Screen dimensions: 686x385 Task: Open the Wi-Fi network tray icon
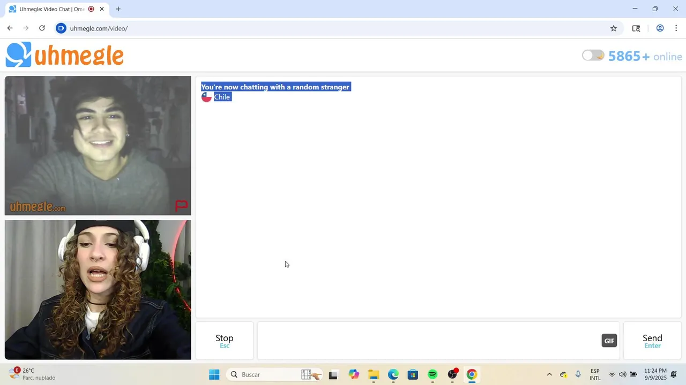pyautogui.click(x=612, y=374)
